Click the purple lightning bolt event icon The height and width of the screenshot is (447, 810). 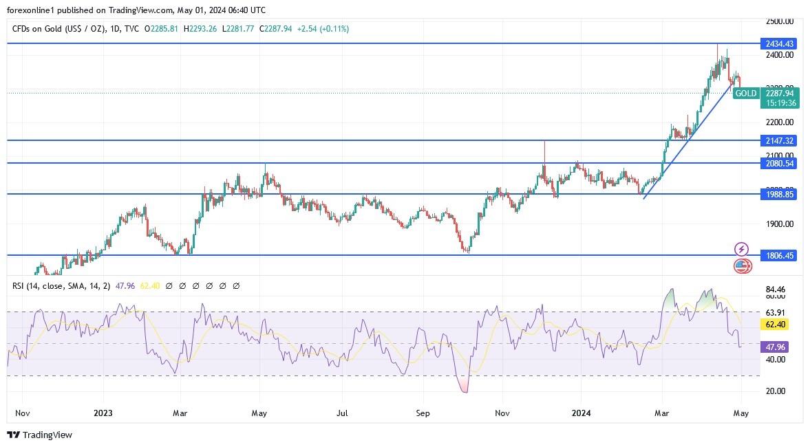[742, 248]
